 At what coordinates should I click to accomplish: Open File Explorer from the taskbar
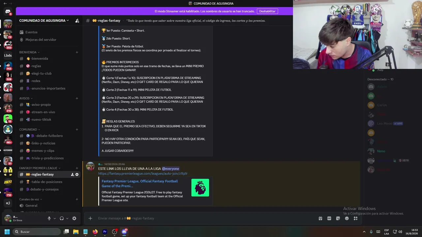click(75, 232)
